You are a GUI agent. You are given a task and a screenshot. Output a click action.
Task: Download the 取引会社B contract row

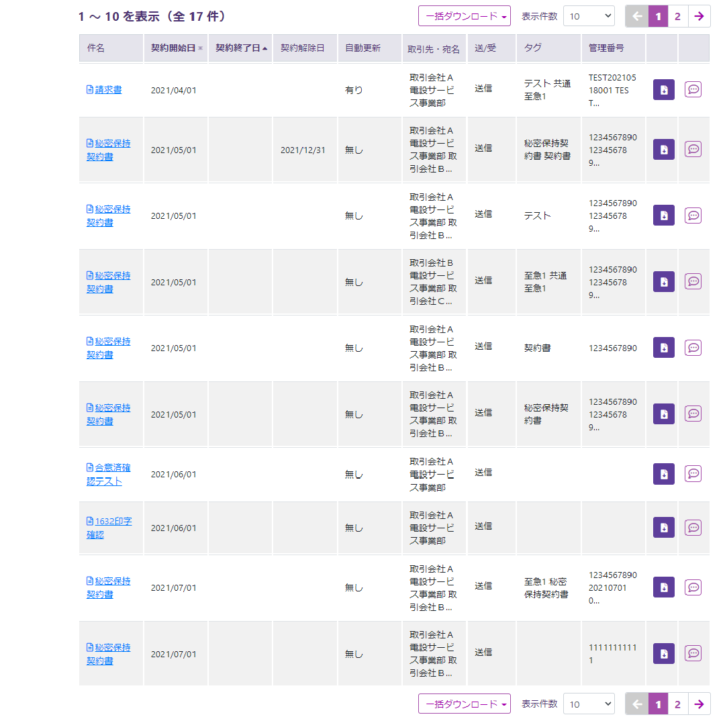[x=663, y=281]
